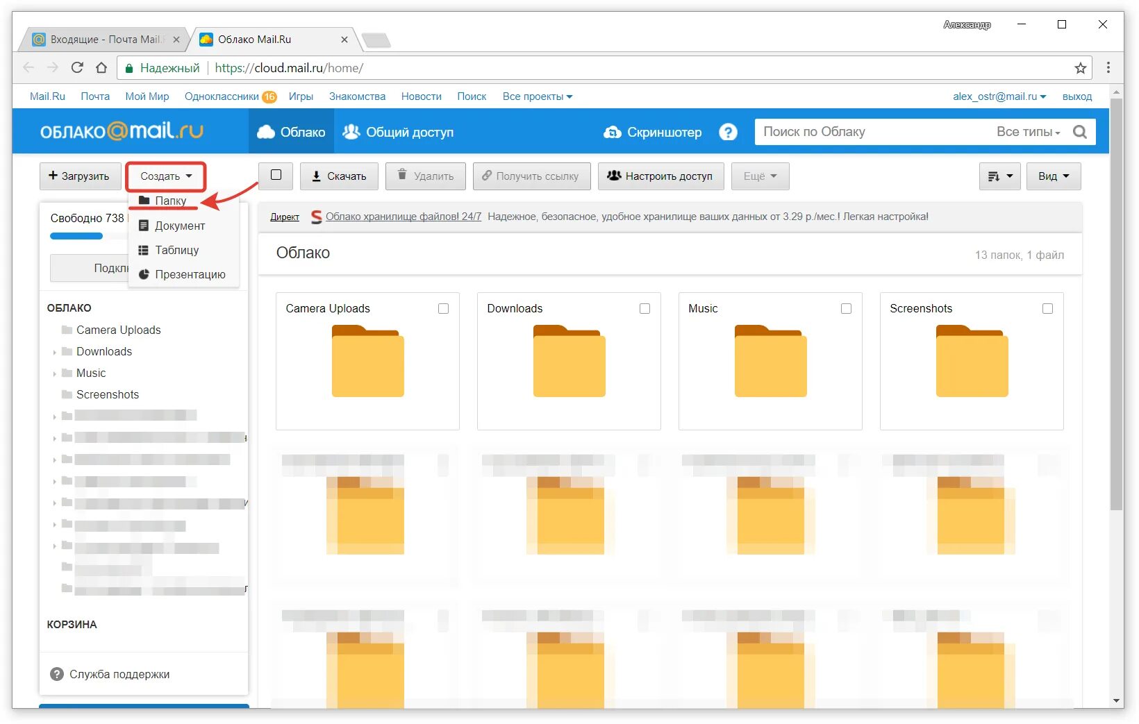Click the browser back arrow
The image size is (1139, 724).
[x=28, y=67]
